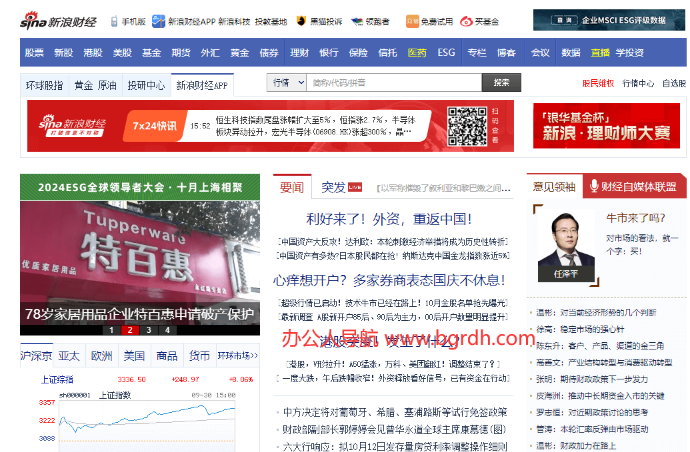Click the 手机版 link

tap(133, 21)
